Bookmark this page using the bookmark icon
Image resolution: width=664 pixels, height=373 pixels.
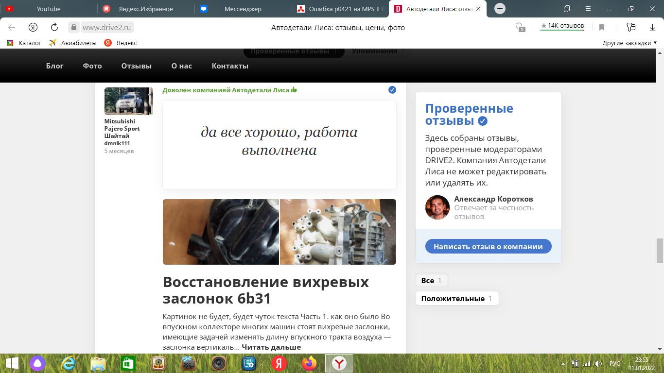click(602, 27)
